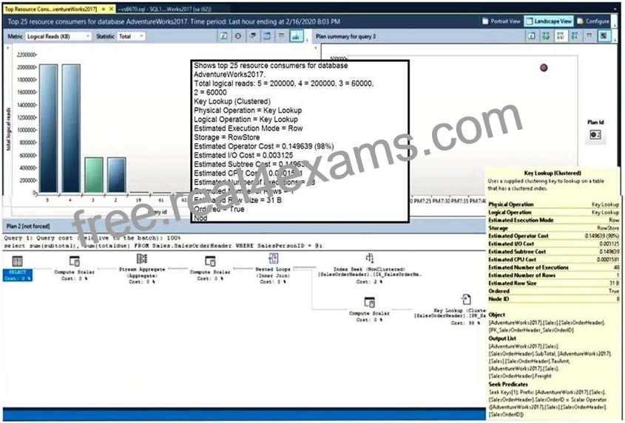Viewport: 625px width, 423px height.
Task: Click the plan grid view icon
Action: tap(589, 36)
